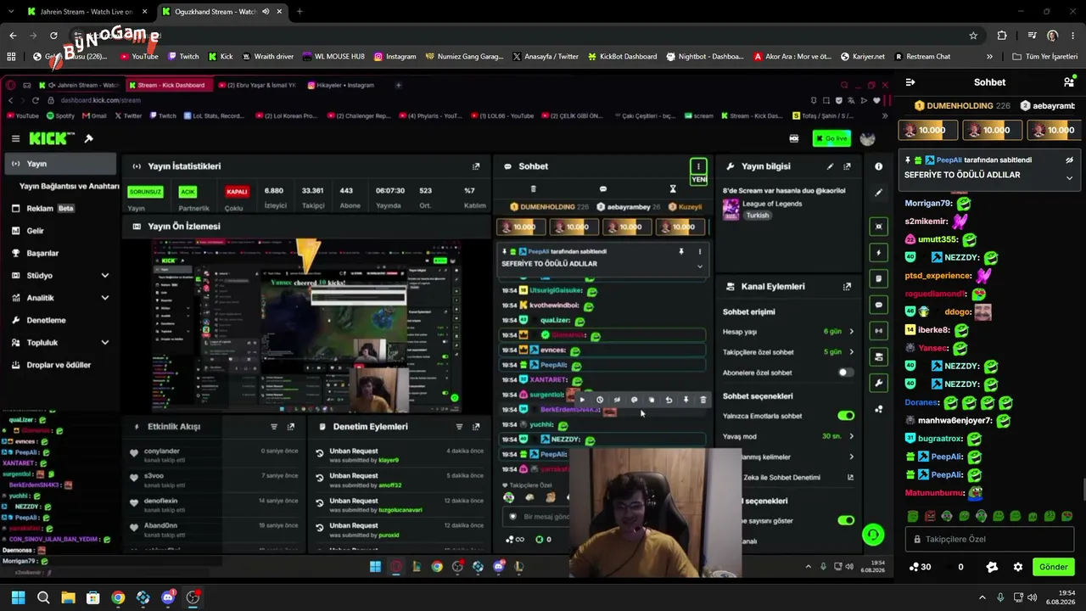Image resolution: width=1086 pixels, height=611 pixels.
Task: Pop out the Etkinlik Akışı panel
Action: (x=291, y=427)
